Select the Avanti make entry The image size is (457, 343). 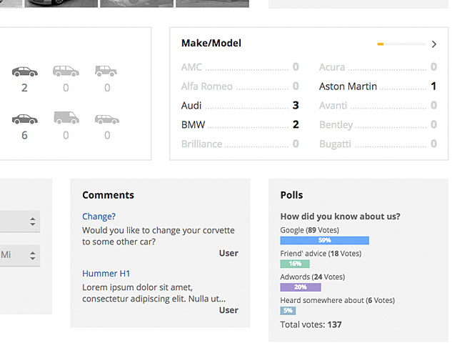point(378,105)
